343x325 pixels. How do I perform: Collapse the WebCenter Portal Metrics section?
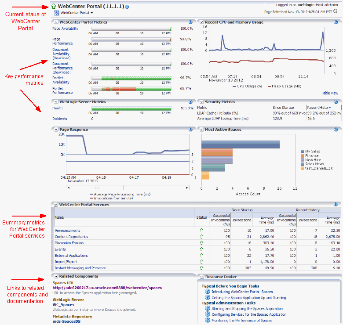coord(56,22)
